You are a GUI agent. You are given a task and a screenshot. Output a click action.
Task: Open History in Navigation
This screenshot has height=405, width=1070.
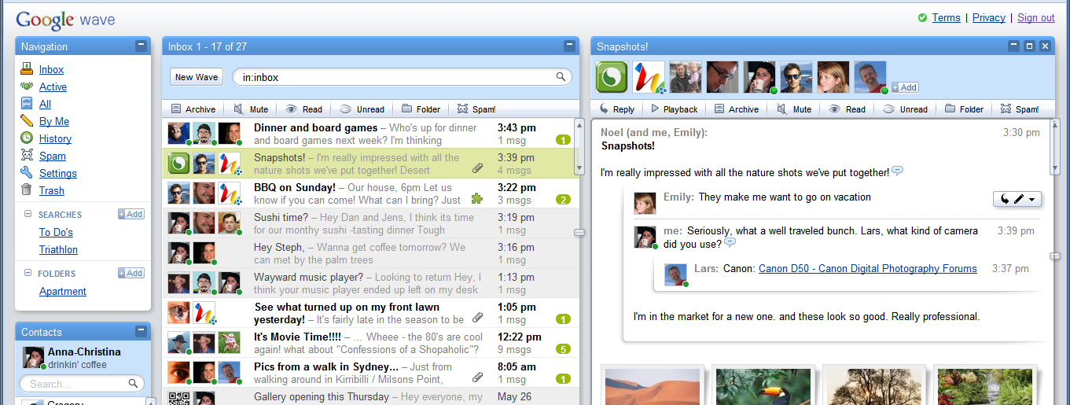[x=55, y=138]
